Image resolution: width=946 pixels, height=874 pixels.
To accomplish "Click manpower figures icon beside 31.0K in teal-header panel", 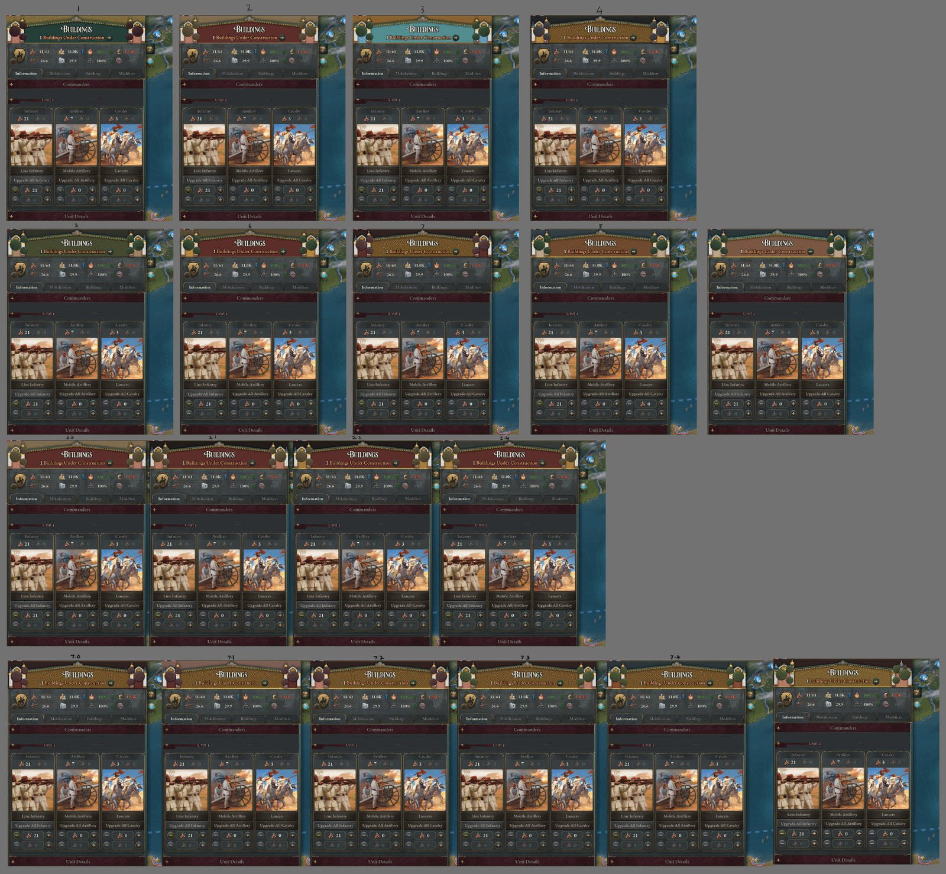I will pos(408,51).
